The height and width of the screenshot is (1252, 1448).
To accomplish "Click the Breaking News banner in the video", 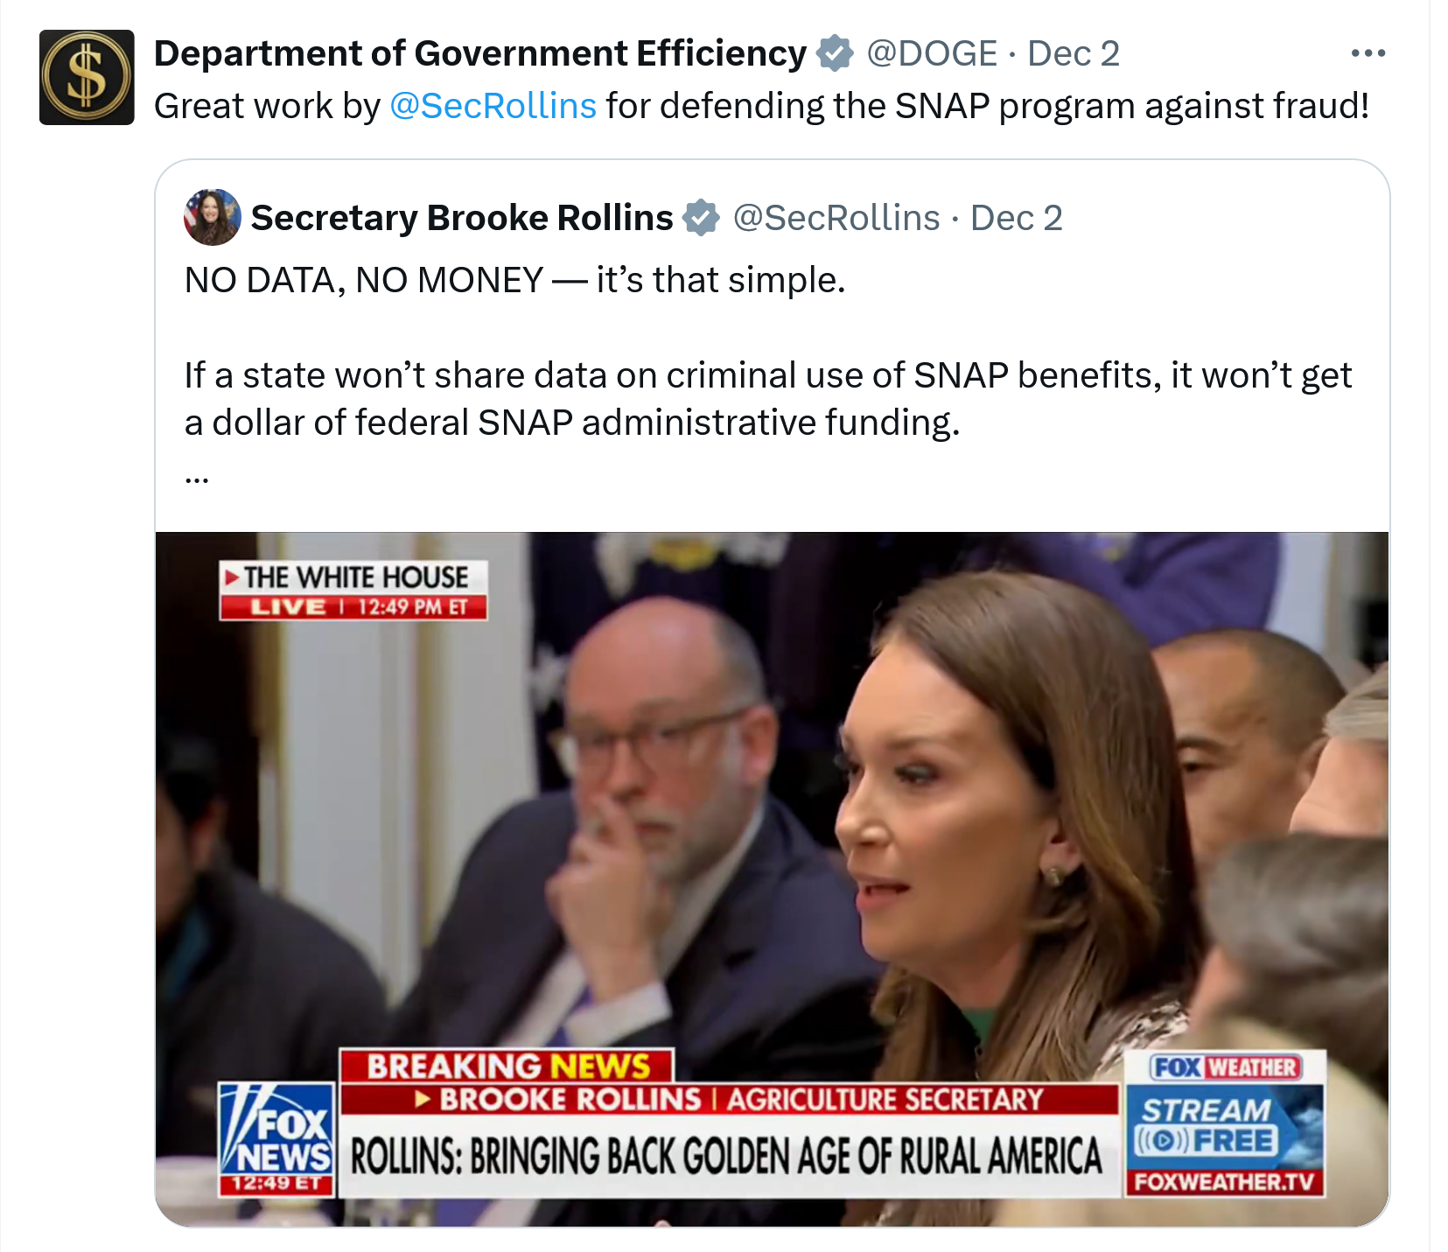I will [x=507, y=1067].
